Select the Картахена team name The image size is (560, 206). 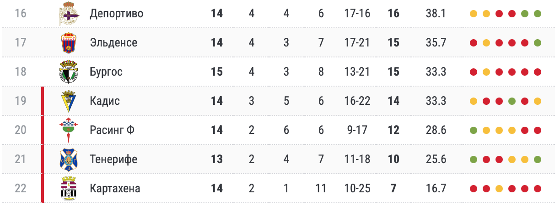pyautogui.click(x=115, y=189)
